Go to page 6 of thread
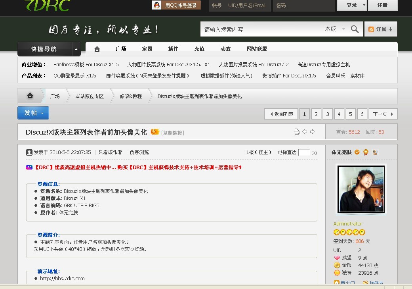Viewport: 412px width, 289px height. 362,114
